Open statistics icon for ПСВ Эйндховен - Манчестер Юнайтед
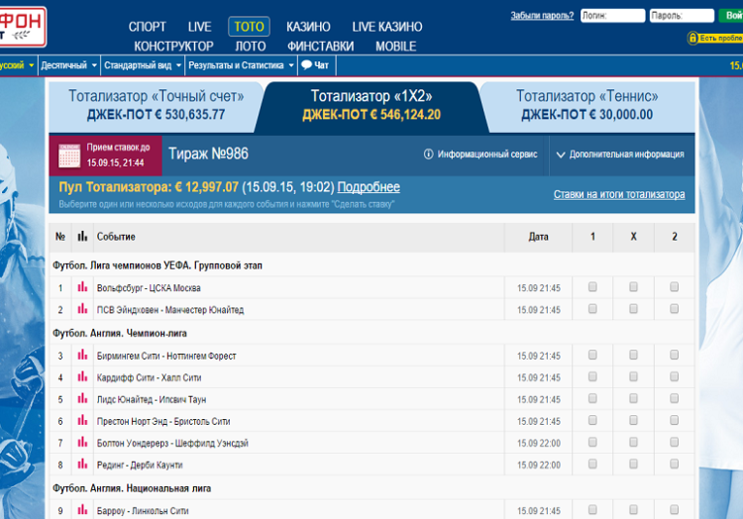 pos(82,309)
